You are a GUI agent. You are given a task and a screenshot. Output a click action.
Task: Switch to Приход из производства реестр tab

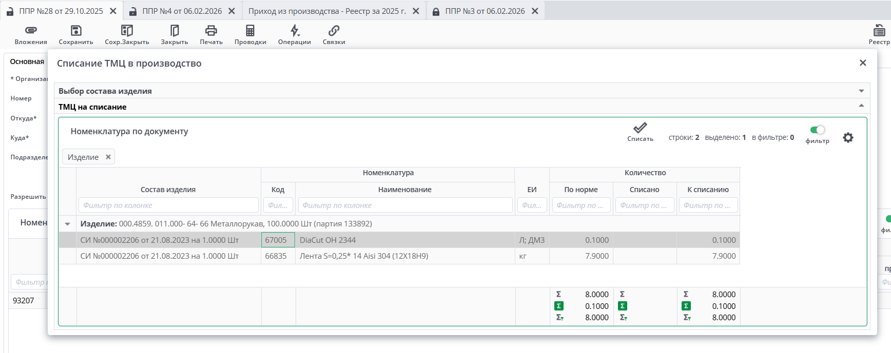point(327,11)
